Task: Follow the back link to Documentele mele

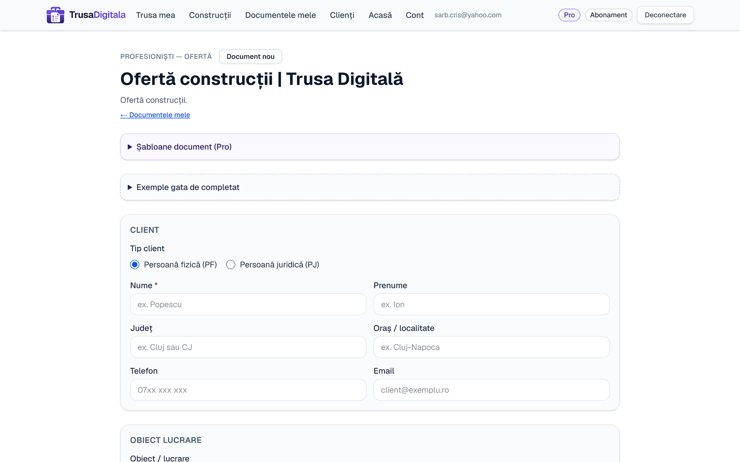Action: [155, 115]
